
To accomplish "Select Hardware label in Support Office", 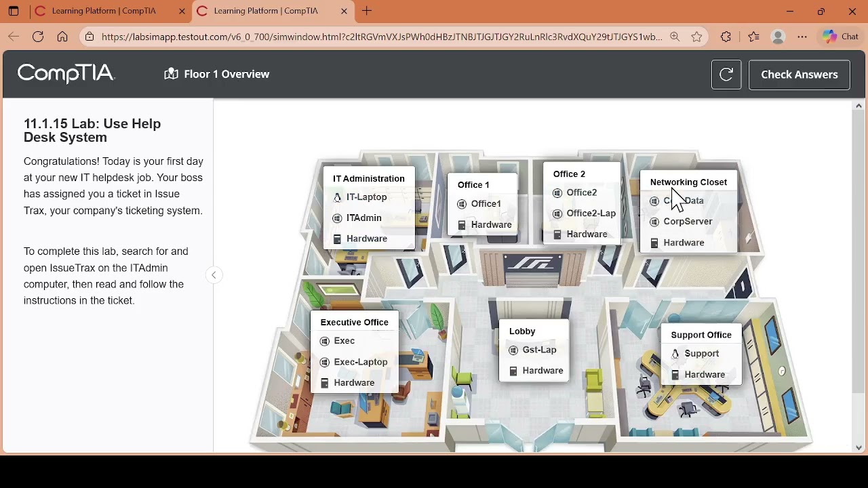I will click(705, 375).
